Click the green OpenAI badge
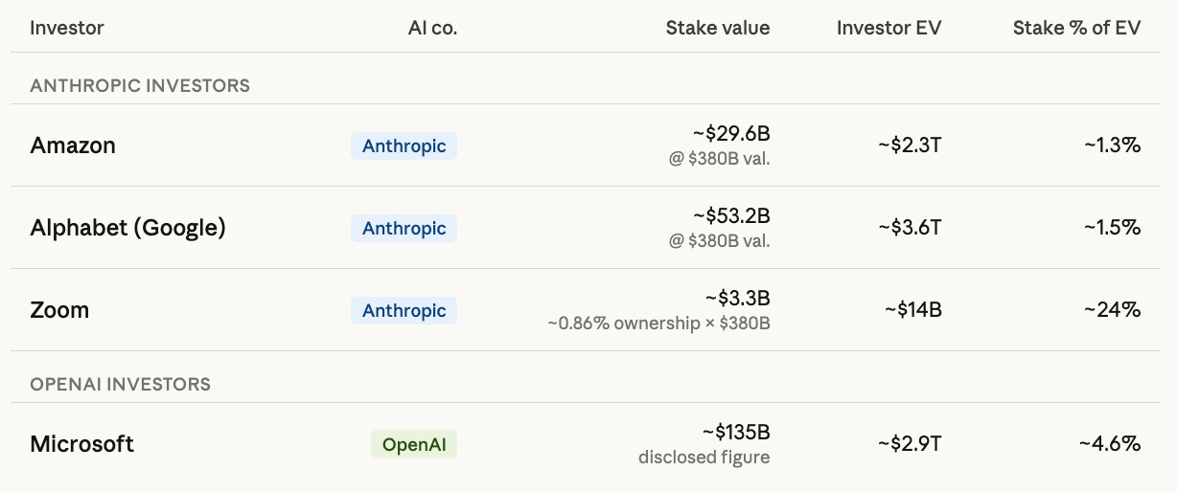 click(413, 444)
